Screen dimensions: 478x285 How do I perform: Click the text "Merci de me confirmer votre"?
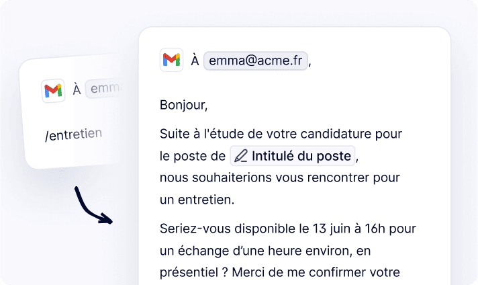316,272
